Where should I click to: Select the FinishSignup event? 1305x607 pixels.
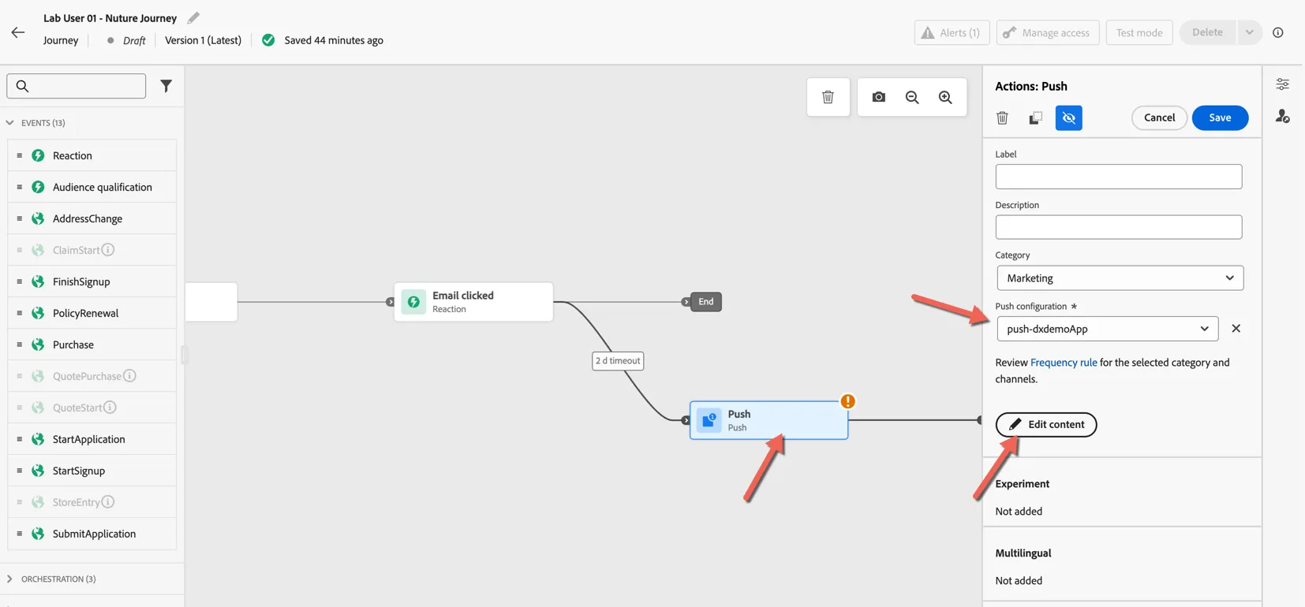[x=92, y=281]
